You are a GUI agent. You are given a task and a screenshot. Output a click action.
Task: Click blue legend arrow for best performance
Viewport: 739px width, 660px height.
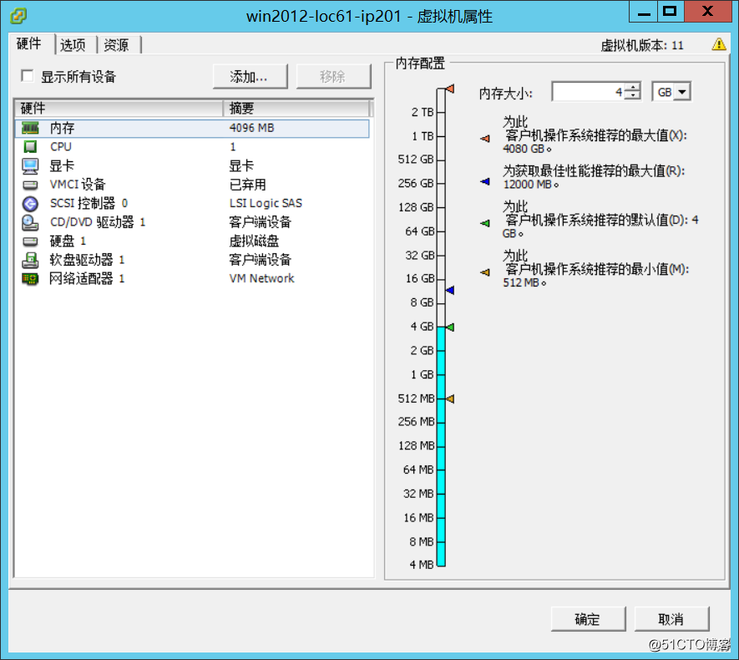[485, 181]
